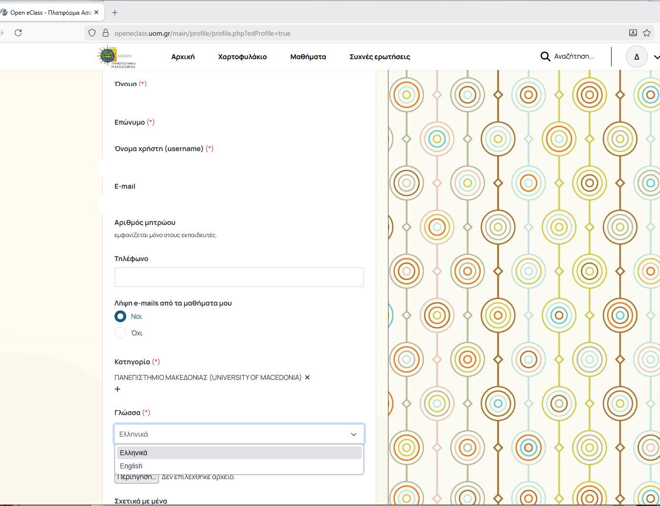
Task: Remove the University of Macedonia category
Action: [x=307, y=377]
